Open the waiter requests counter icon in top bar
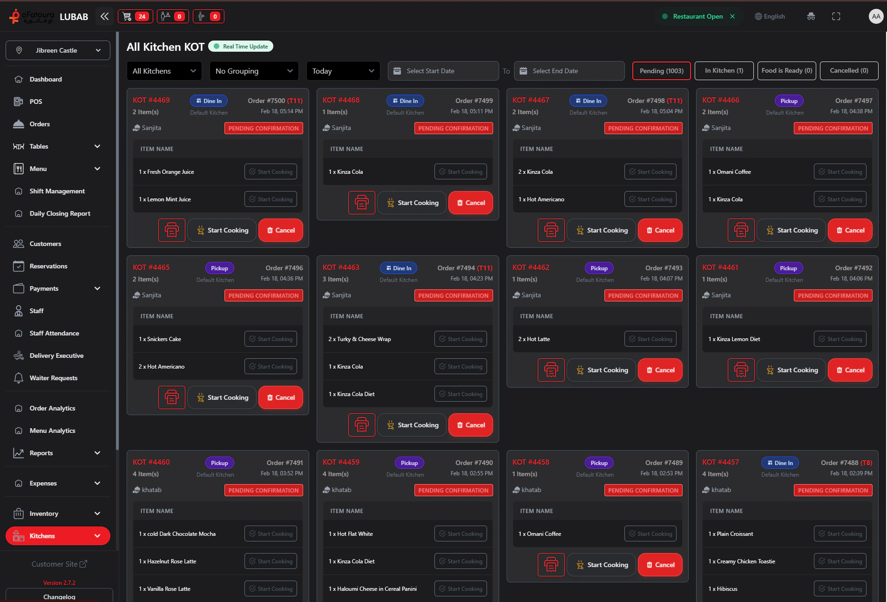The width and height of the screenshot is (887, 602). coord(209,17)
